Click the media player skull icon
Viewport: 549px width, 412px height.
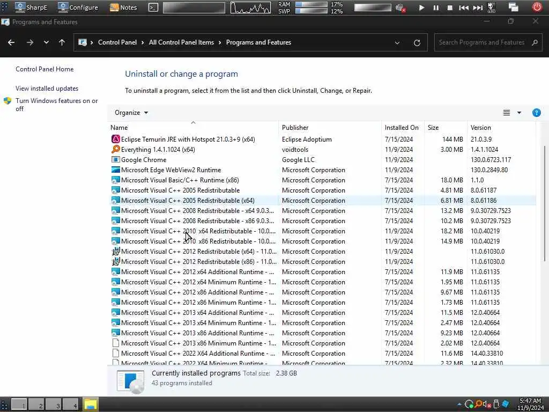(x=491, y=8)
